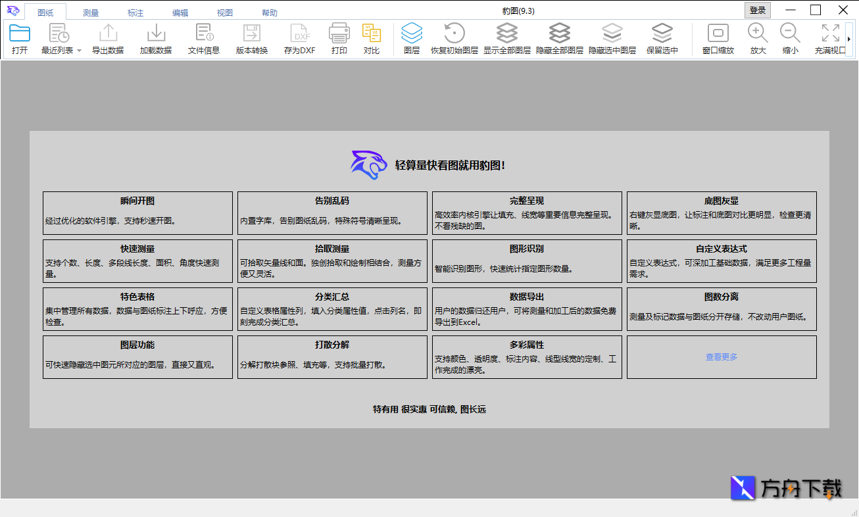This screenshot has width=859, height=517.
Task: Click the 登录 login button
Action: tap(758, 10)
